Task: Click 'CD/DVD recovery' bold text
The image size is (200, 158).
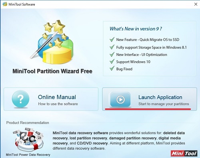Action: pyautogui.click(x=92, y=143)
